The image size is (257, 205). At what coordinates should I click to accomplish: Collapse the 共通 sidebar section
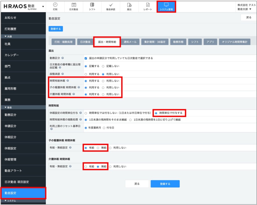[6, 37]
